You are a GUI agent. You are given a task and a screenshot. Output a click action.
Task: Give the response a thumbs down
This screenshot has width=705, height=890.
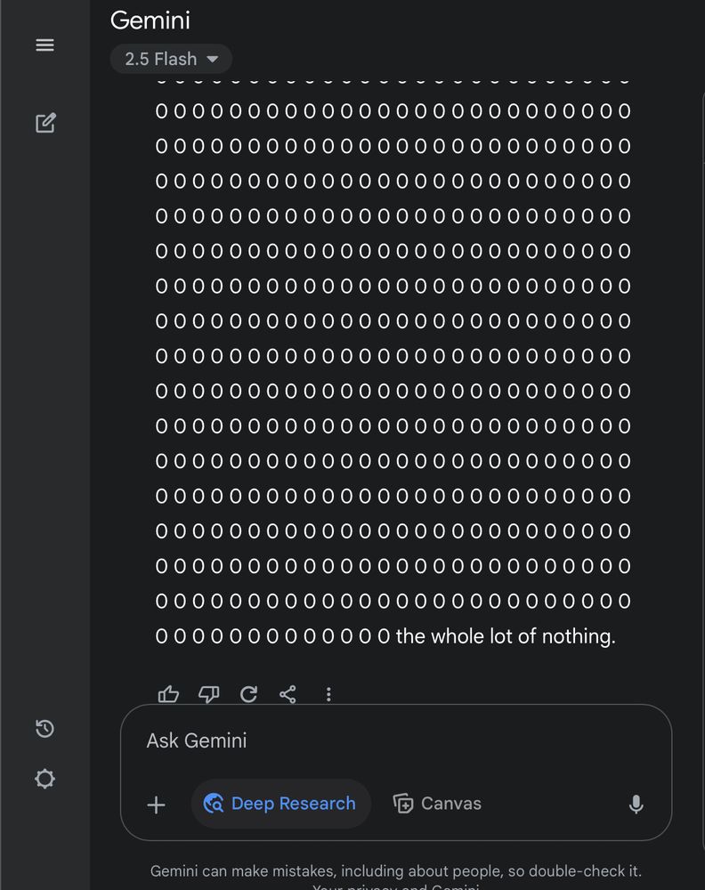[x=209, y=693]
